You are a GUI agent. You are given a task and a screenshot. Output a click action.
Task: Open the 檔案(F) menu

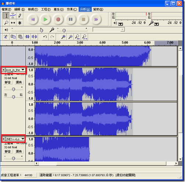coord(6,9)
